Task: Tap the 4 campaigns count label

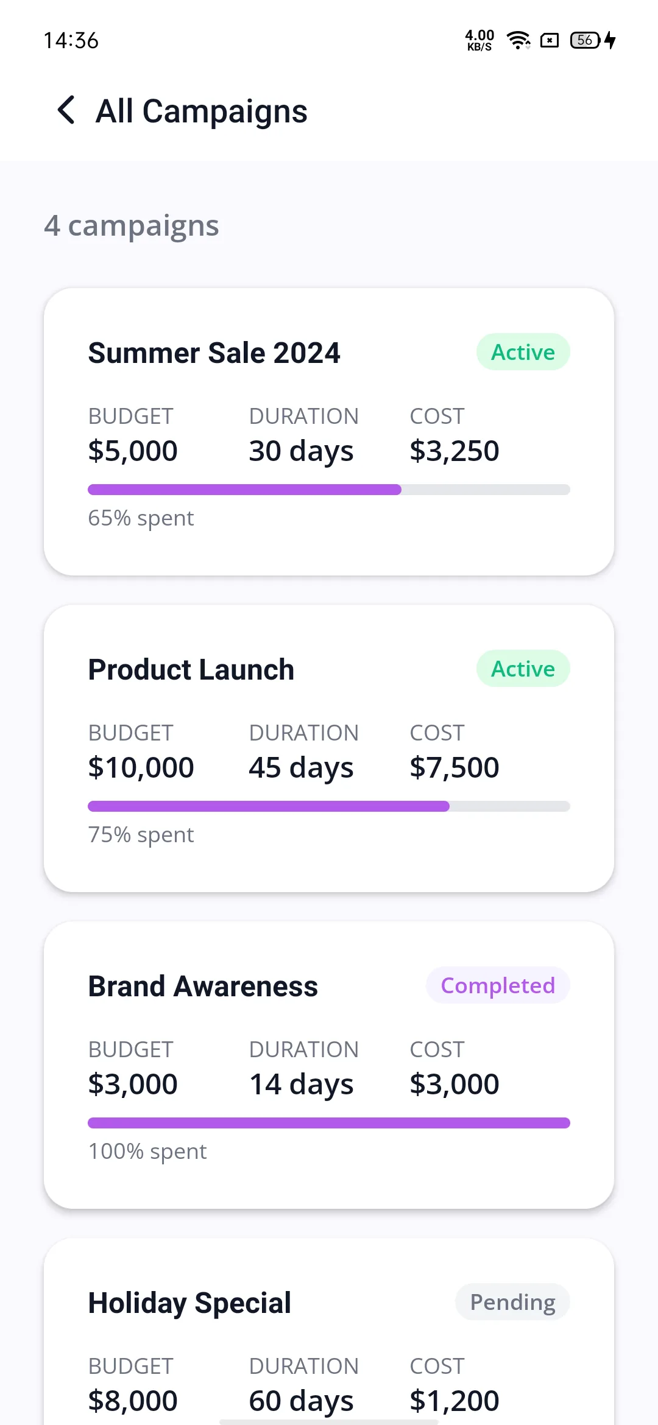Action: (x=132, y=225)
